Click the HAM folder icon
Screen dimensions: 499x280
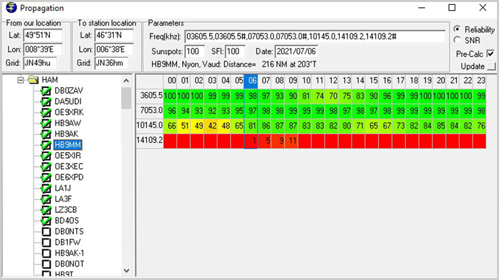click(x=33, y=80)
